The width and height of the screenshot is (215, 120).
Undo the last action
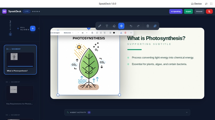click(x=131, y=26)
